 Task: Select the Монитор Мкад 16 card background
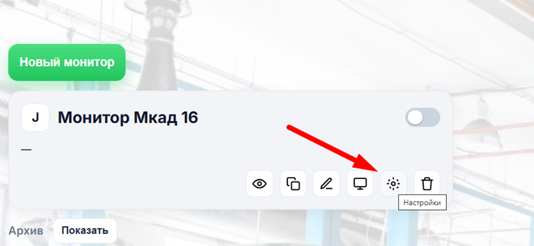pyautogui.click(x=230, y=150)
